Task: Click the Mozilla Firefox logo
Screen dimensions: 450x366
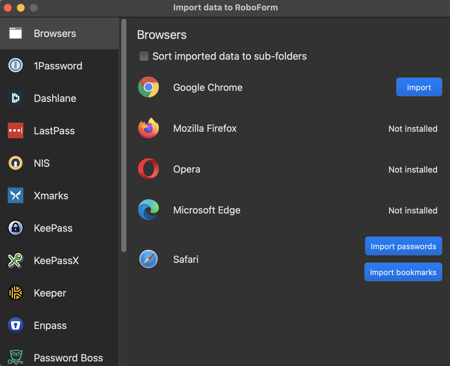Action: 148,128
